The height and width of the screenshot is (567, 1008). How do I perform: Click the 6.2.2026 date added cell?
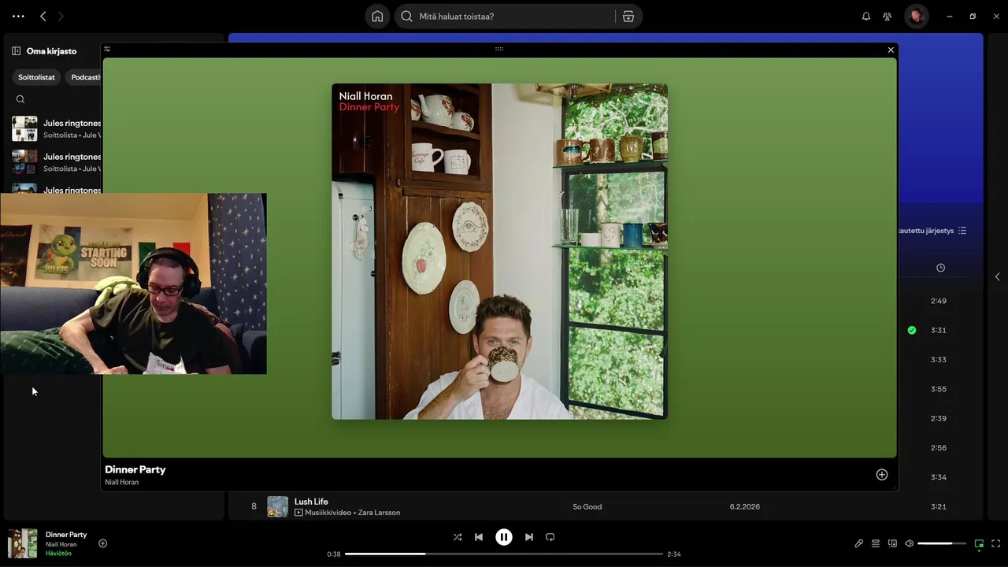click(745, 506)
